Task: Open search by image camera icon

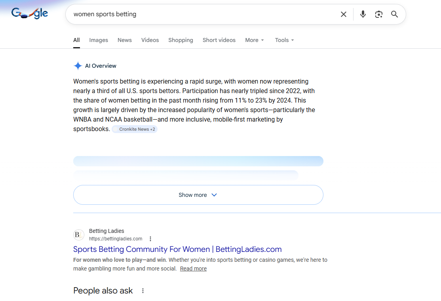Action: [x=379, y=14]
